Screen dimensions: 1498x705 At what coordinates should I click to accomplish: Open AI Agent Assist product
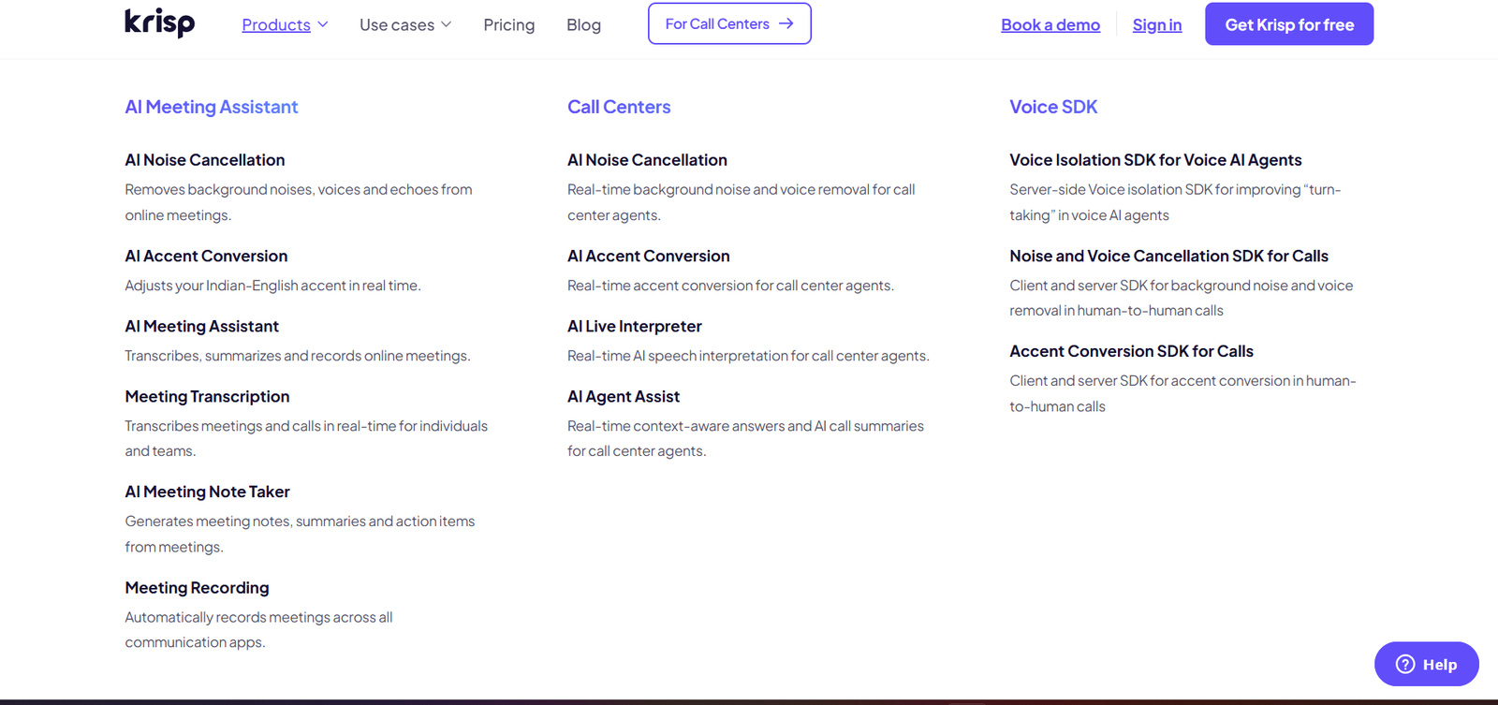[624, 396]
